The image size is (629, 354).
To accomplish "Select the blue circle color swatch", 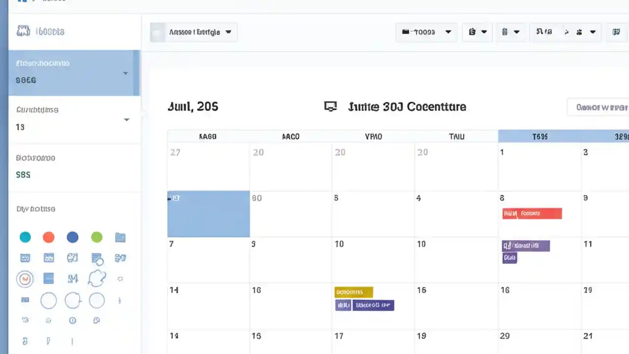I will tap(73, 237).
